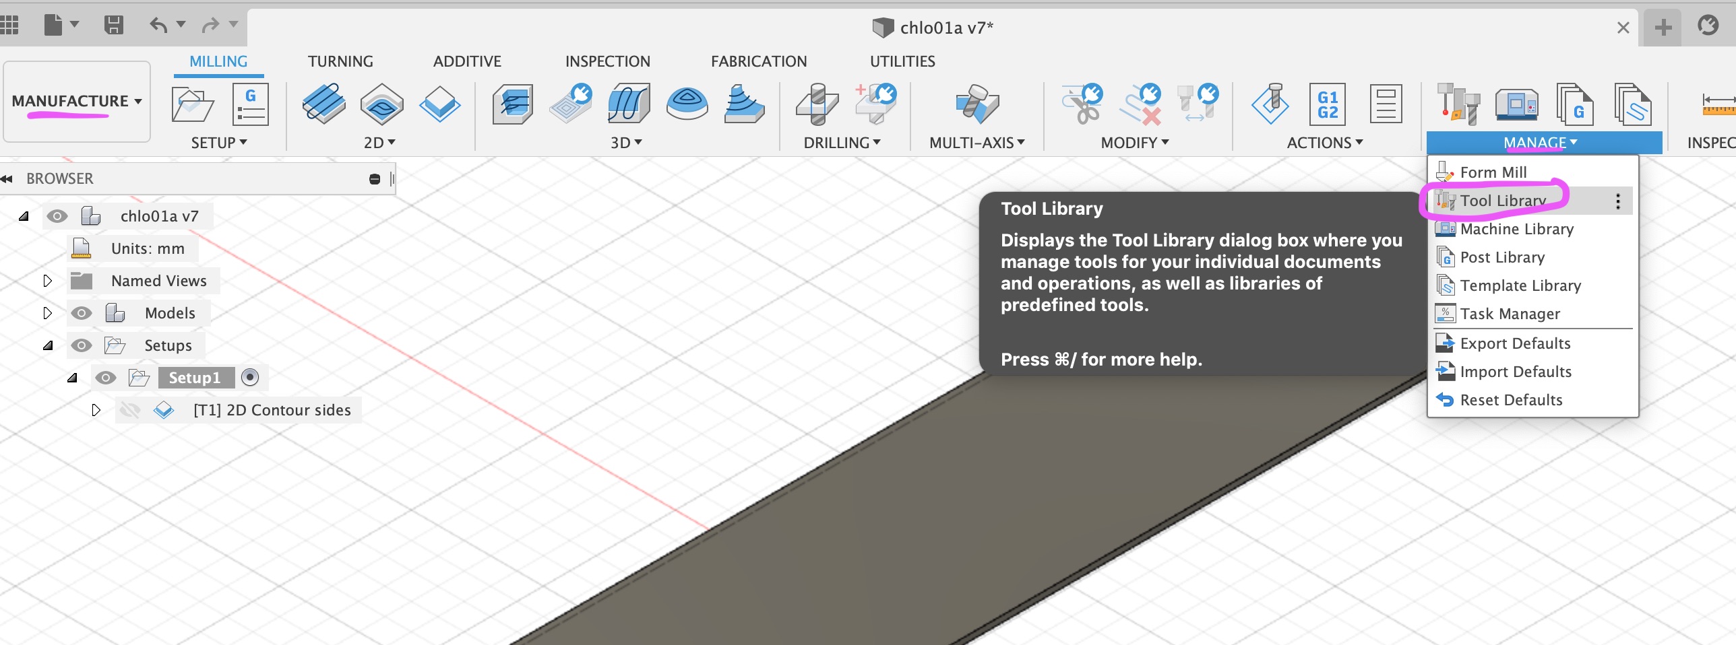1736x645 pixels.
Task: Open the Setup Sheet icon
Action: pos(1386,104)
